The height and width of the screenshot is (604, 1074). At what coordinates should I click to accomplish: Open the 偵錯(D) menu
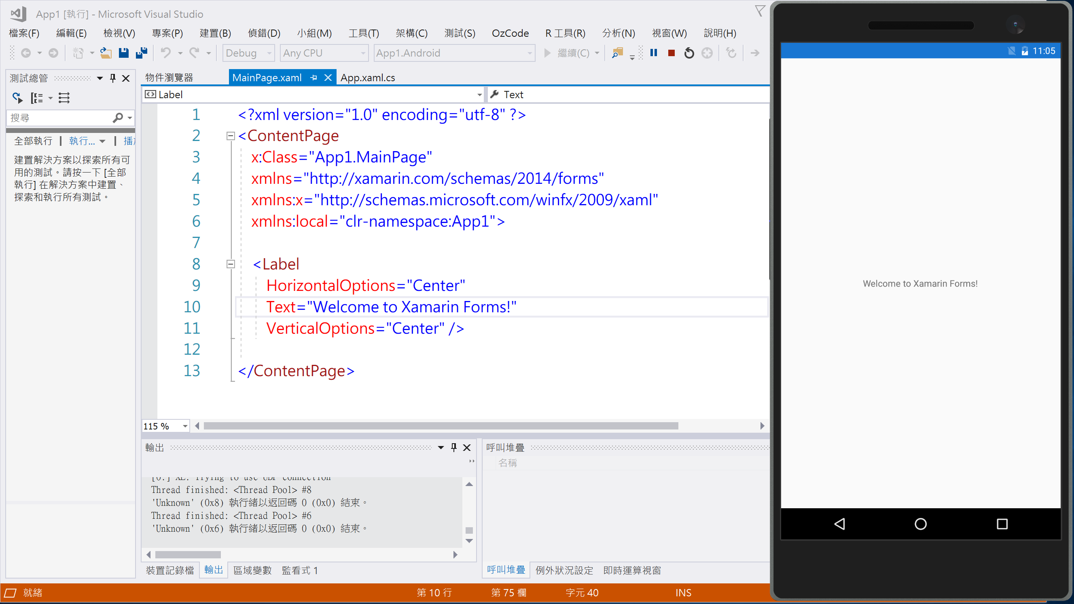[x=264, y=33]
